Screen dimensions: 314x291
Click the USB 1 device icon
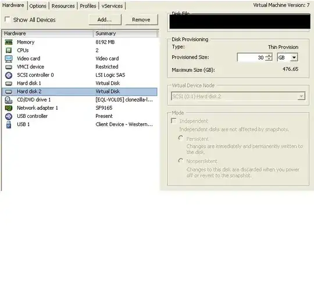(9, 124)
